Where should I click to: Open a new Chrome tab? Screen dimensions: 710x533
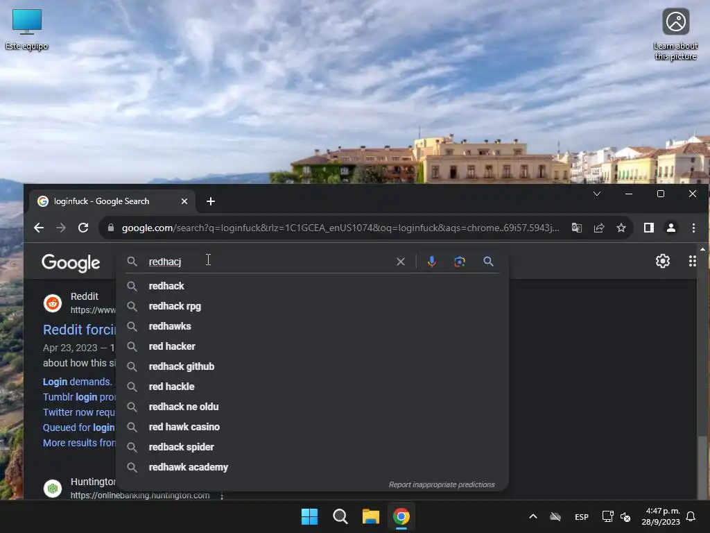coord(211,201)
